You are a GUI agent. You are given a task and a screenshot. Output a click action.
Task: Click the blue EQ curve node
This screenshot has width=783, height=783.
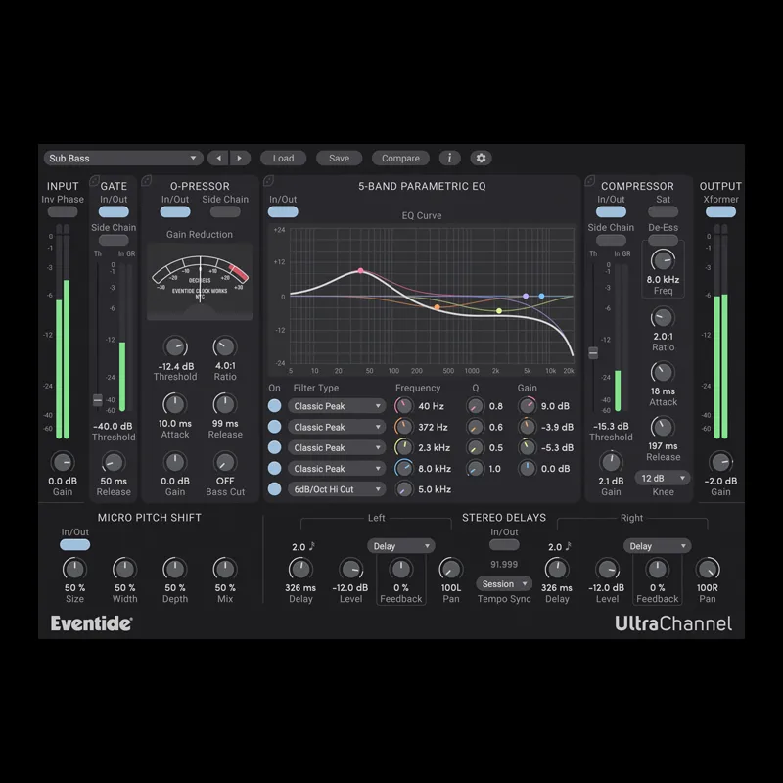tap(542, 297)
